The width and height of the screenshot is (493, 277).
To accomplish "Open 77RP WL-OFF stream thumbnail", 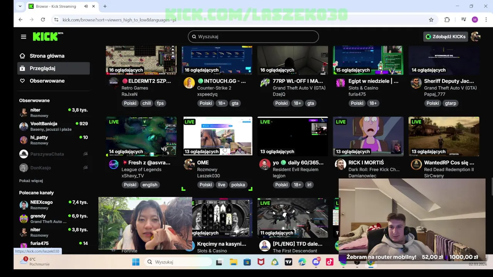I will point(293,60).
